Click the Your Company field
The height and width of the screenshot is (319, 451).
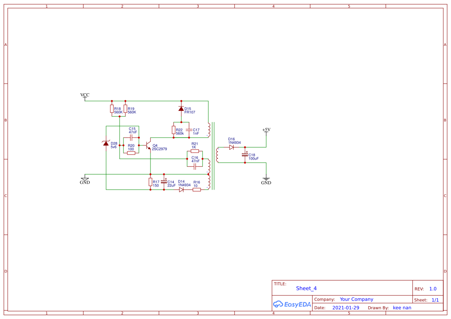pos(356,299)
